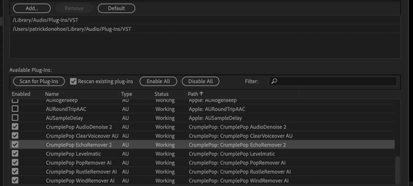Click path 'CrumplePop: CrumplePop PopRemover AI'
This screenshot has width=413, height=186.
click(x=237, y=163)
